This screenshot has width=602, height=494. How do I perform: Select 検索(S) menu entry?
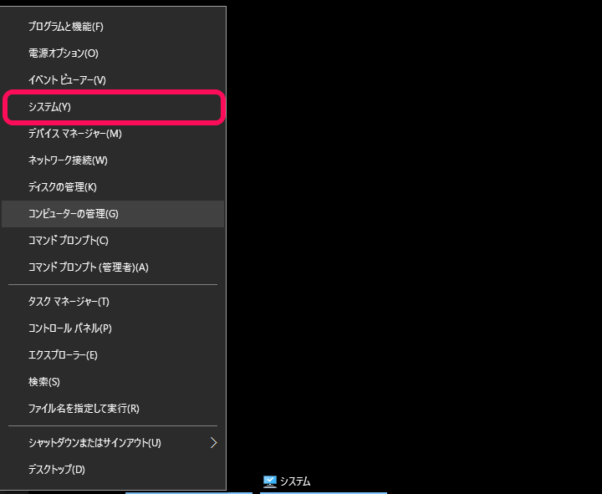113,382
